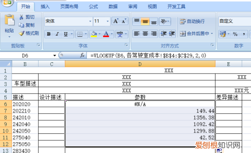Click the cell showing #N/A

pyautogui.click(x=140, y=104)
